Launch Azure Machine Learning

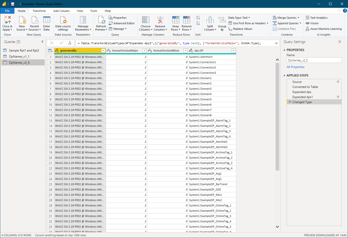[324, 29]
